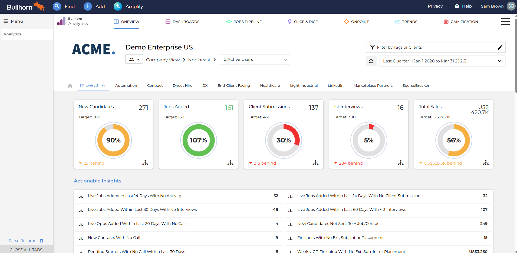Click the filter funnel icon
The width and height of the screenshot is (517, 253).
373,47
